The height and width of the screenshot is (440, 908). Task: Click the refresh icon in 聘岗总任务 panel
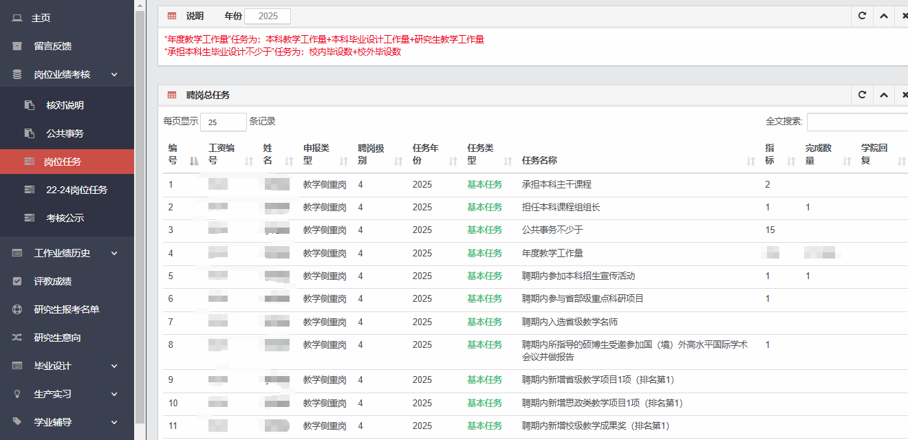[x=862, y=95]
